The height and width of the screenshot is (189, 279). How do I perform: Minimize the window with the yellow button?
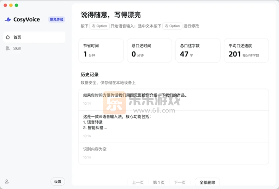[x=11, y=5]
